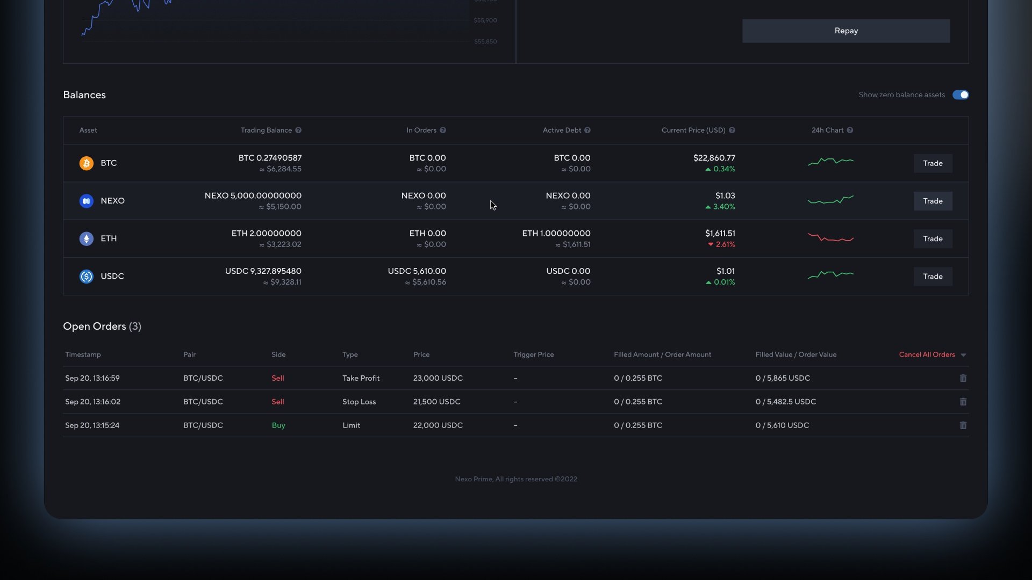
Task: Open the USDC 24h sparkline chart
Action: coord(830,275)
